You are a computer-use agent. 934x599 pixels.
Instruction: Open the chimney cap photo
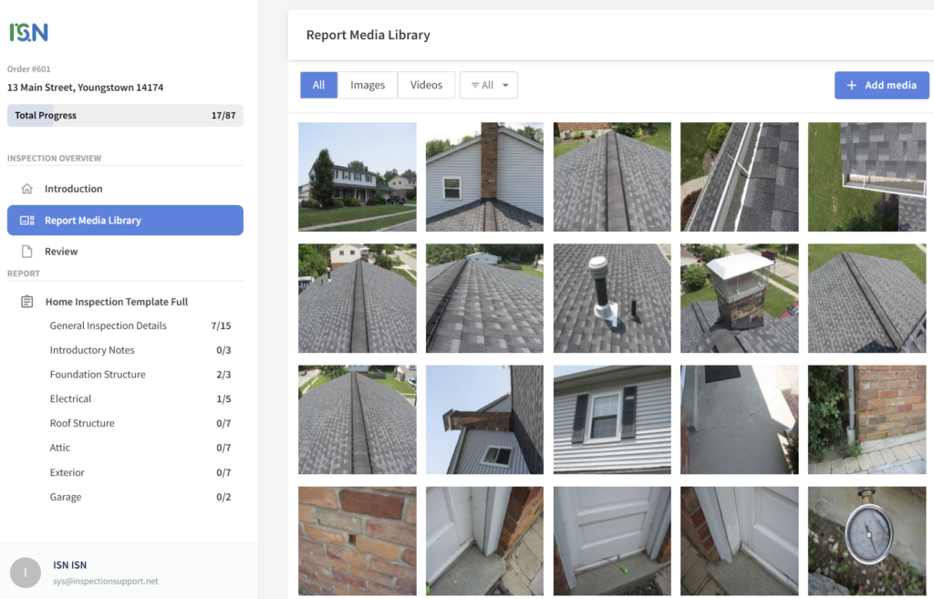click(739, 298)
